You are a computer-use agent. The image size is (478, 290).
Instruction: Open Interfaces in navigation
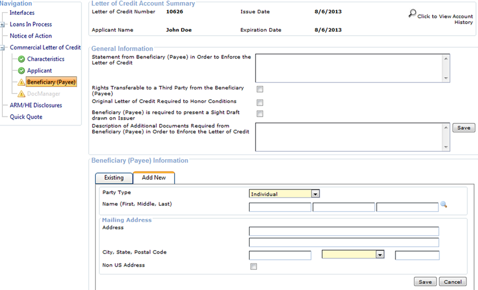(x=22, y=13)
